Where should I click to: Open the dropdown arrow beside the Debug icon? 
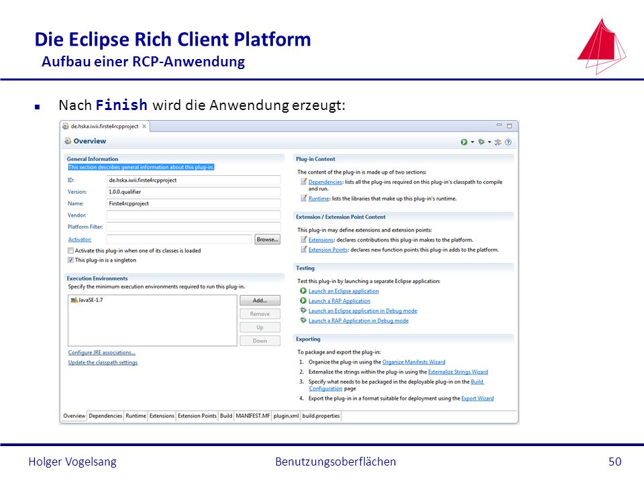[x=490, y=142]
